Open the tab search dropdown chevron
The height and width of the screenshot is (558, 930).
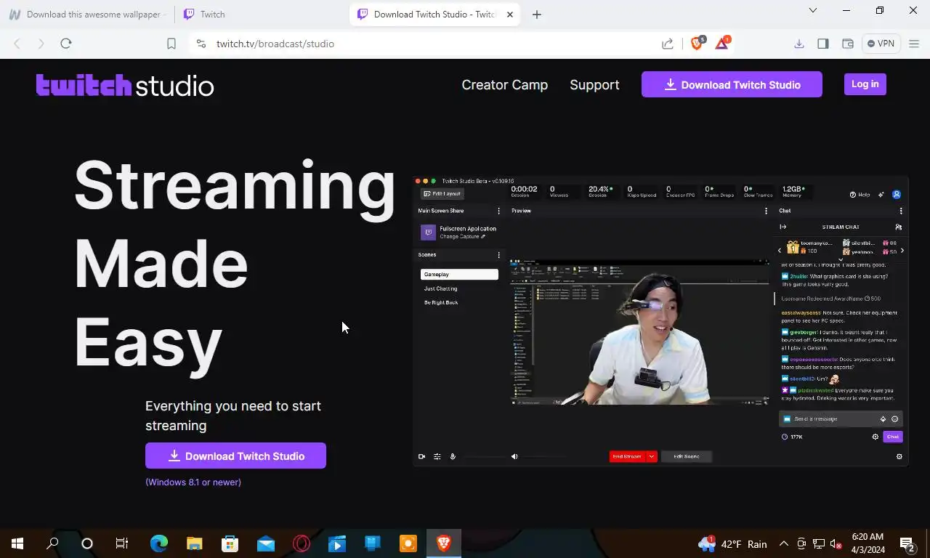coord(813,10)
